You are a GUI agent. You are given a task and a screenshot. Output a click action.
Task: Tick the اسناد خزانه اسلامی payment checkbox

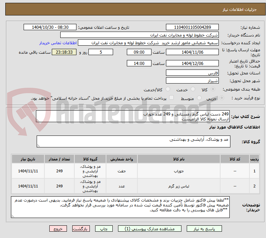pyautogui.click(x=172, y=98)
